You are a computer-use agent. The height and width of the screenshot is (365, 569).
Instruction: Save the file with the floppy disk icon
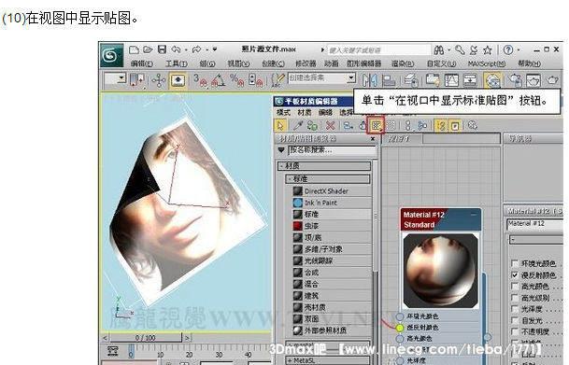click(162, 49)
